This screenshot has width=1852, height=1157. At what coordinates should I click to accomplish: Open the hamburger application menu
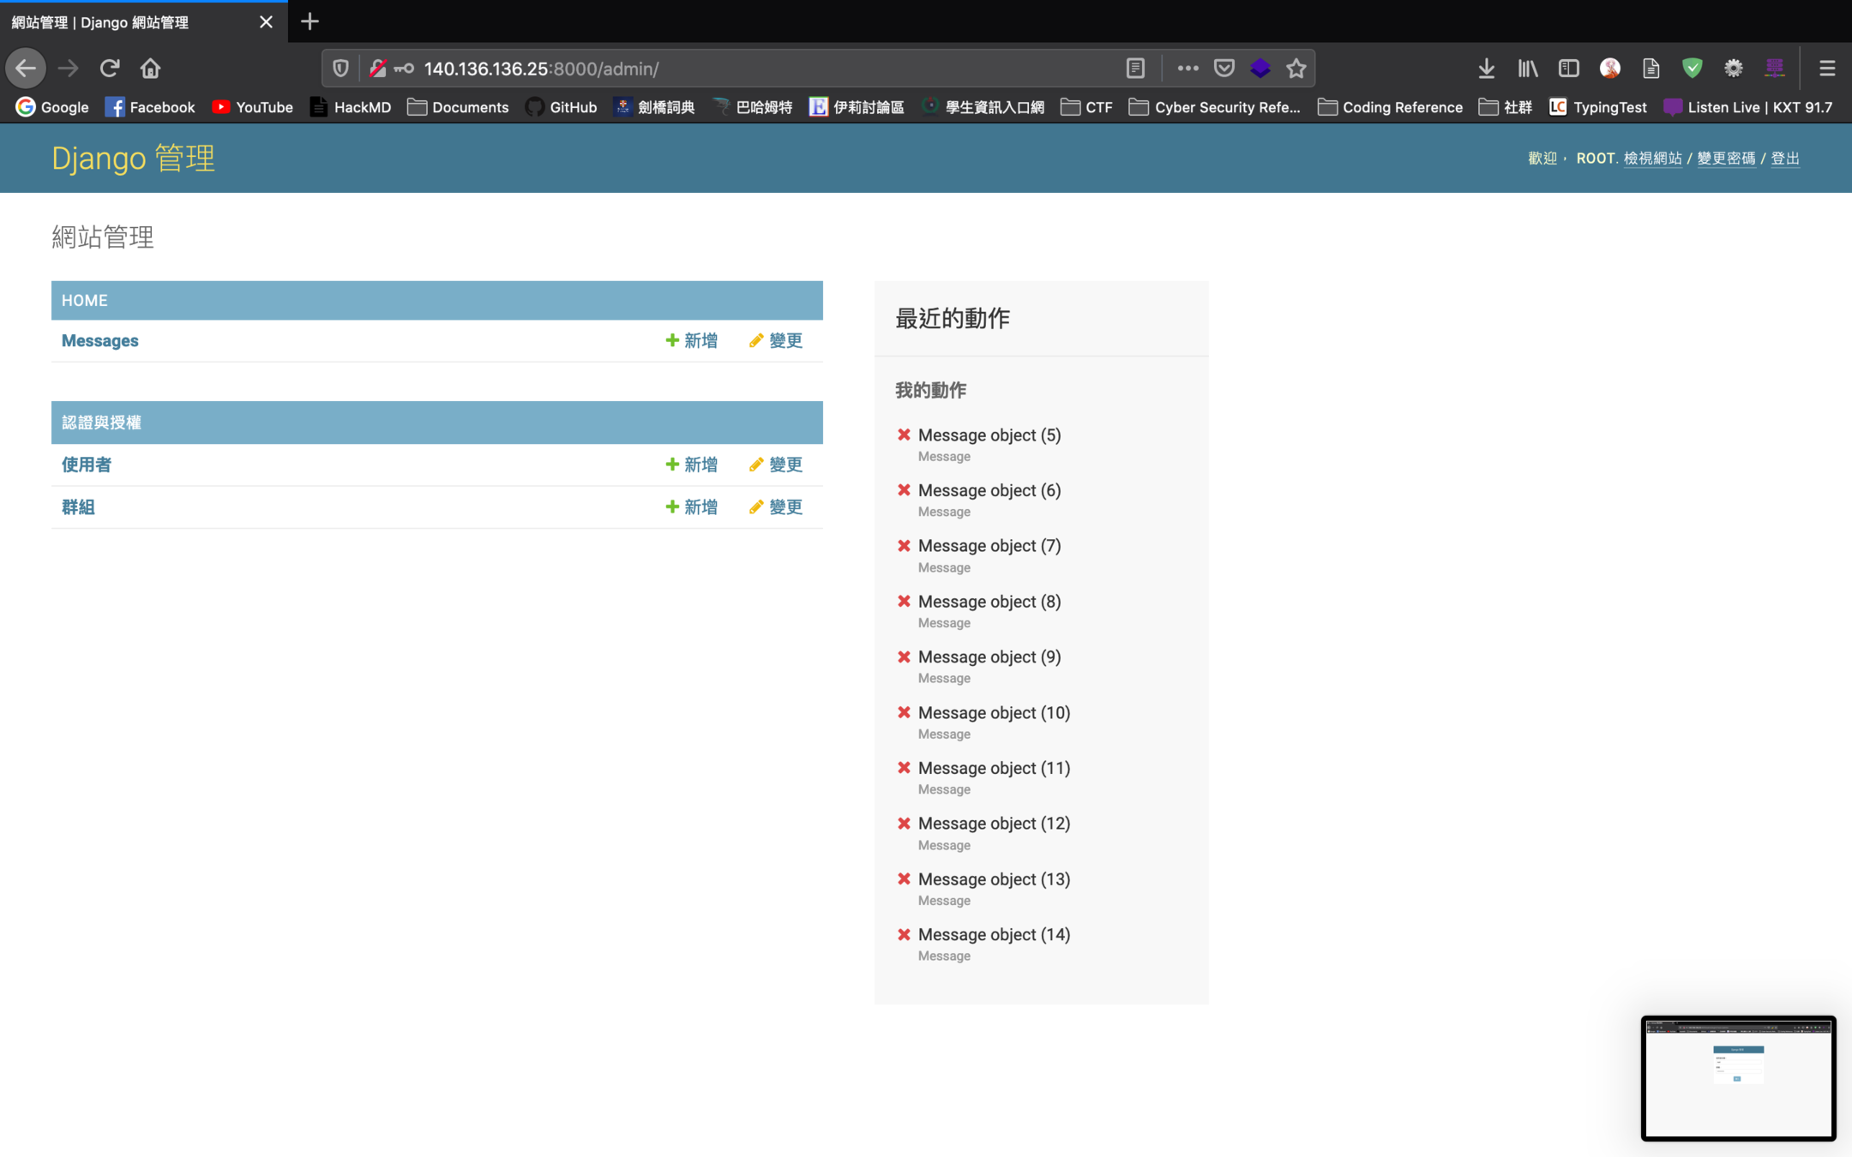pos(1827,69)
